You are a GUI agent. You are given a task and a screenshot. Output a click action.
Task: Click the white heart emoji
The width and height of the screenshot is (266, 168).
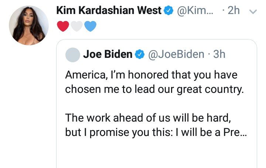[x=77, y=26]
